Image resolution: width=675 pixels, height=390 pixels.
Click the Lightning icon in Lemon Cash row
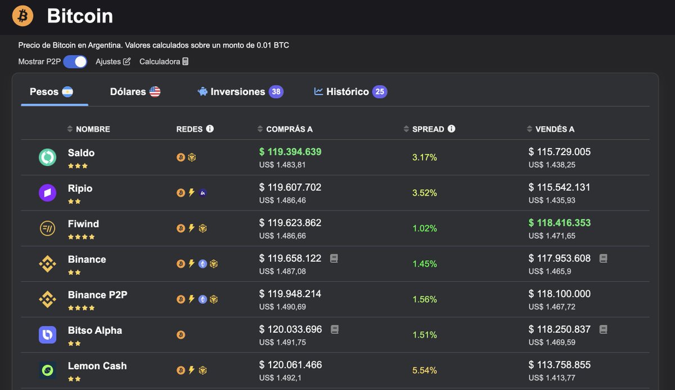(x=191, y=370)
